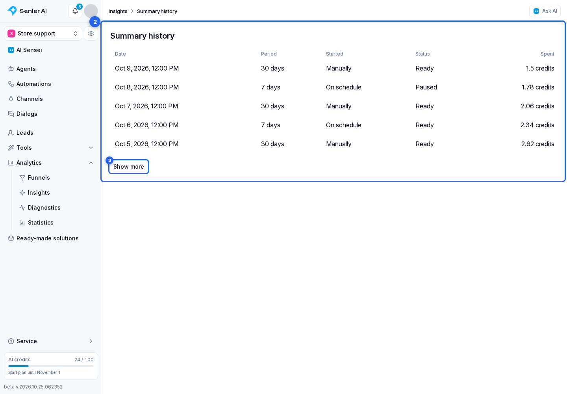The width and height of the screenshot is (567, 394).
Task: Click Show more button
Action: click(x=129, y=167)
